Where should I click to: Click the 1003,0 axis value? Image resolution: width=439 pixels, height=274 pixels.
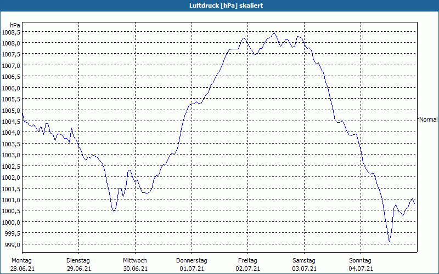(x=11, y=155)
